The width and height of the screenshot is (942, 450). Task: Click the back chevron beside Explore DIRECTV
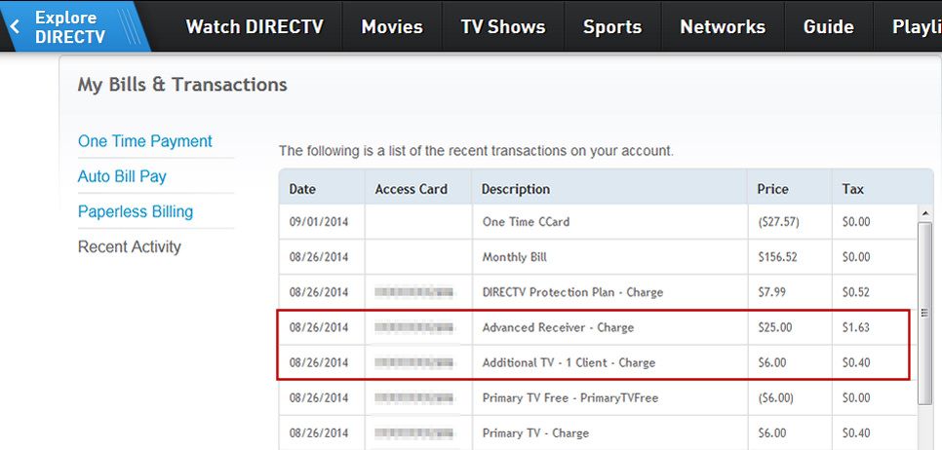click(14, 26)
